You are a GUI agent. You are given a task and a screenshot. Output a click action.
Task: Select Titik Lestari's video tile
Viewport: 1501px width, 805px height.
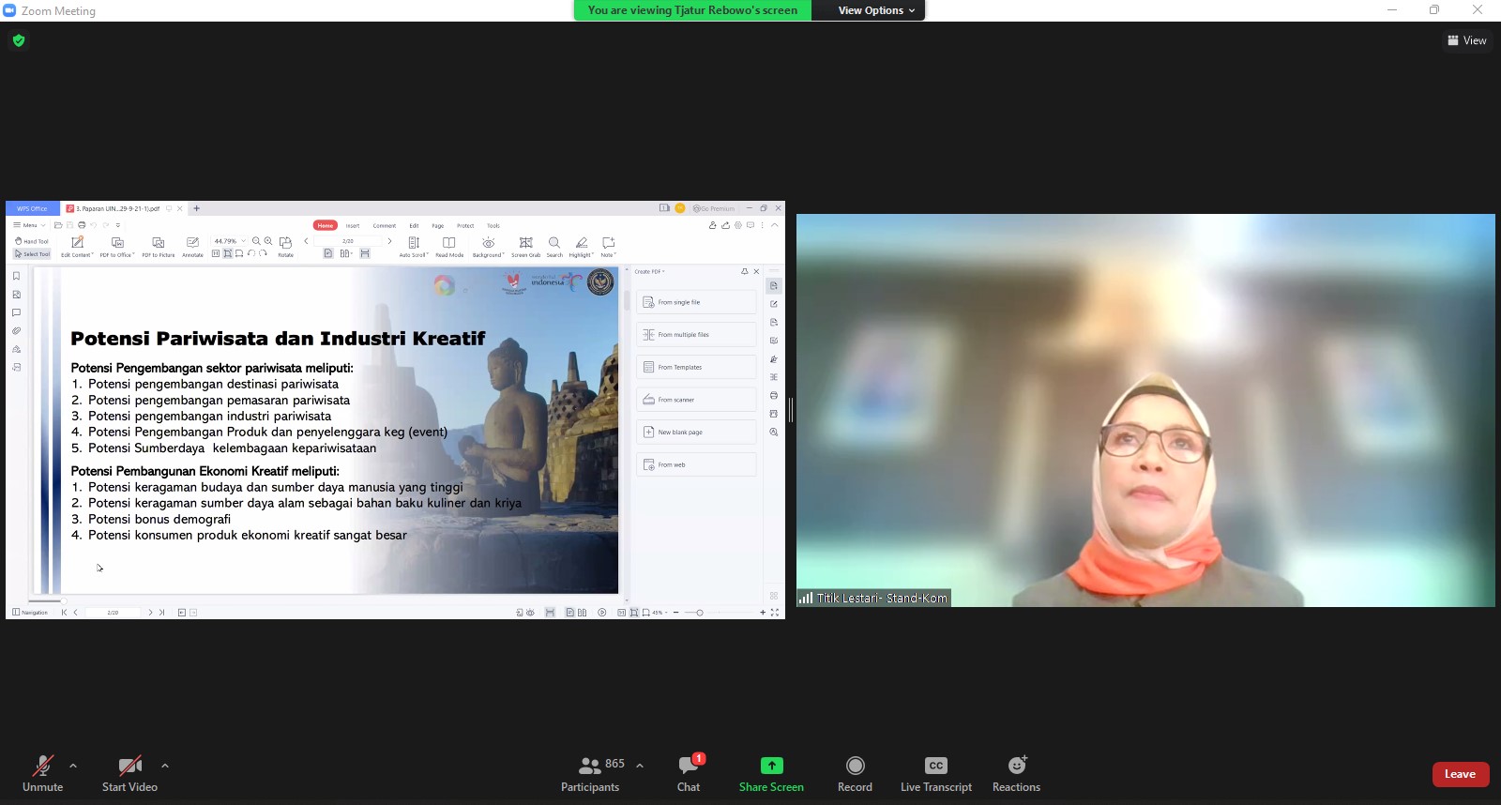click(1145, 410)
